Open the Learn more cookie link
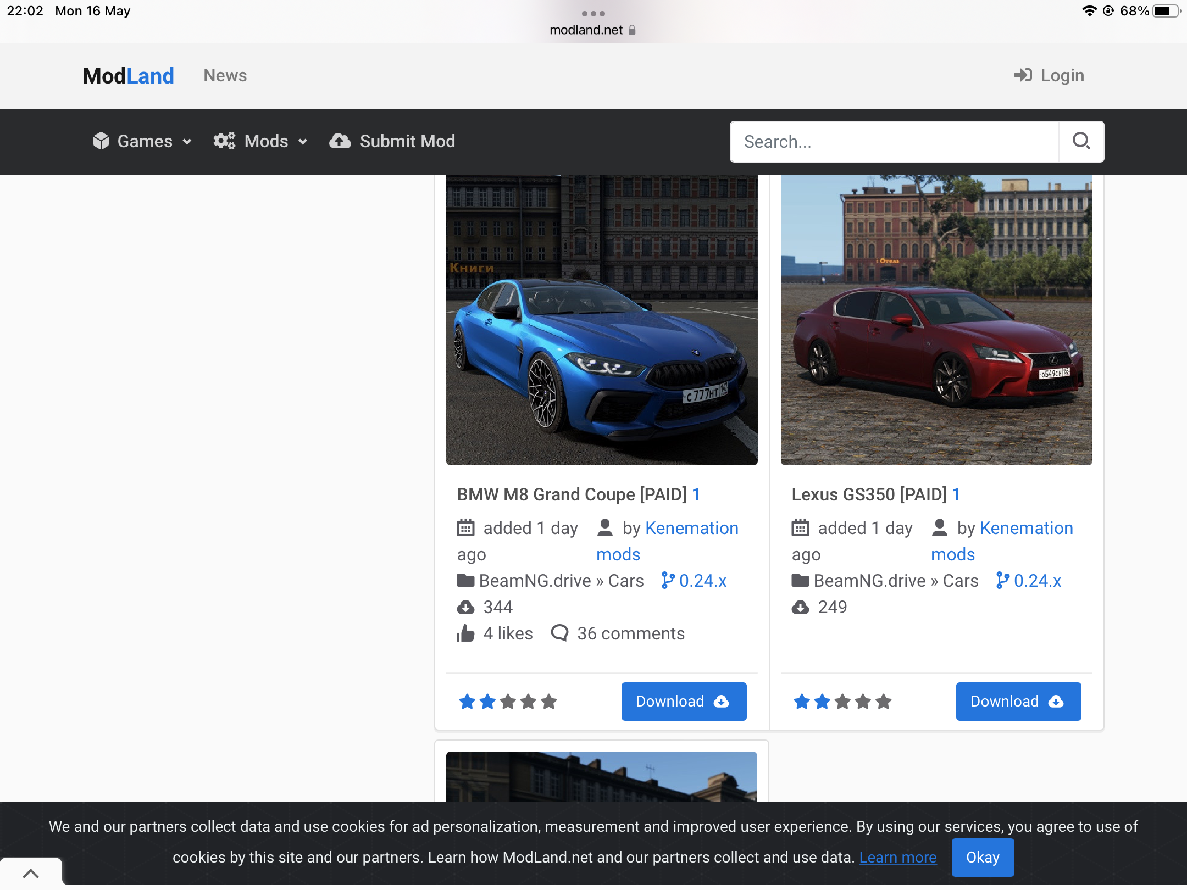Screen dimensions: 1187x890 897,857
